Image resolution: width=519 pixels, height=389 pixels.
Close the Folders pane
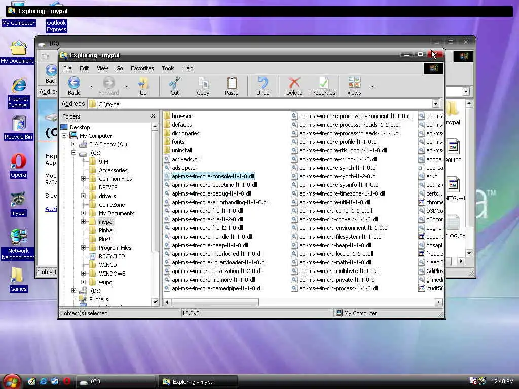pyautogui.click(x=153, y=116)
